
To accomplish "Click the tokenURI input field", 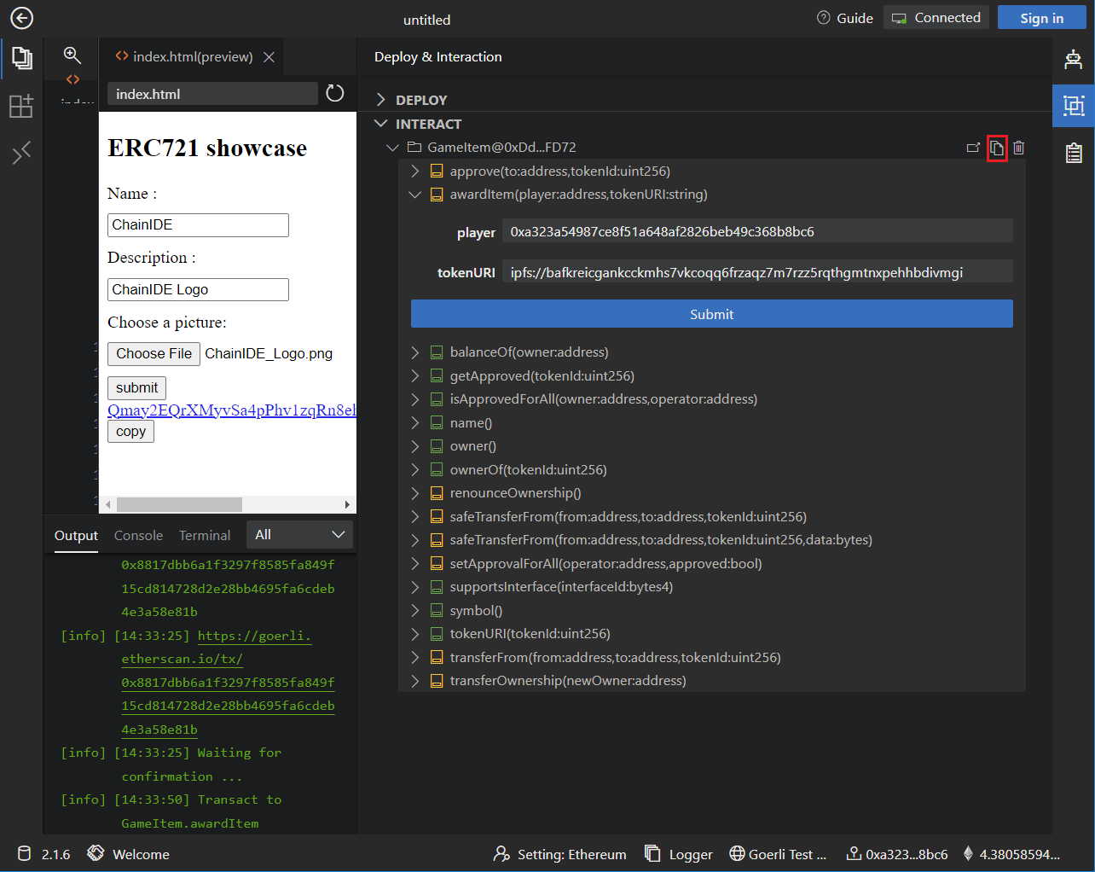I will [x=756, y=272].
